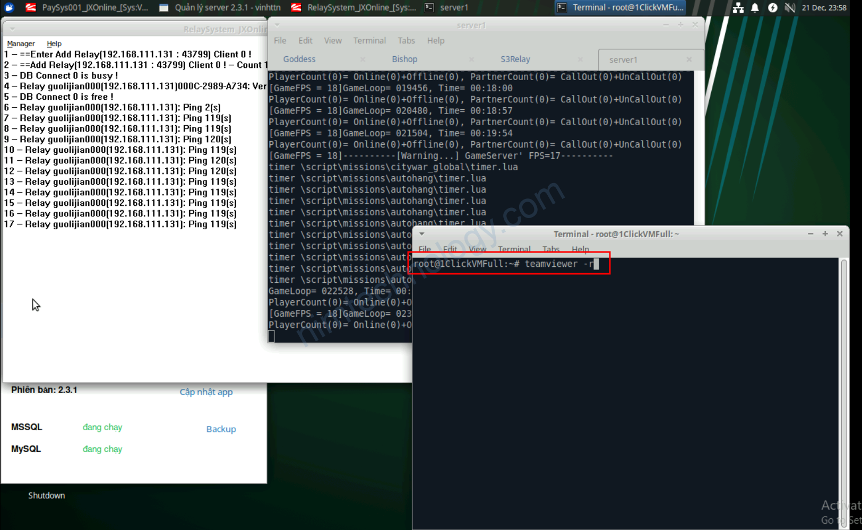The height and width of the screenshot is (530, 862).
Task: Open the applications menu in taskbar
Action: (8, 7)
